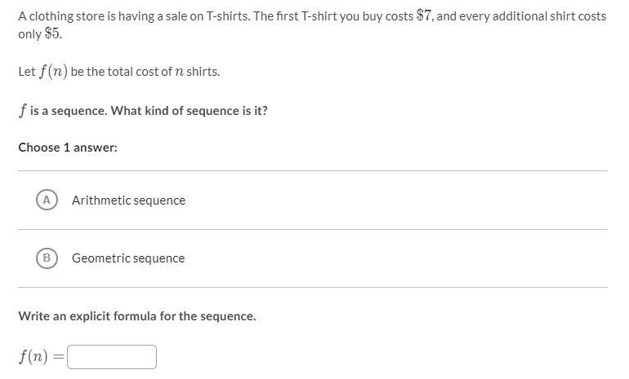Click f(n) in the "Let f(n)" sentence
629x379 pixels.
[53, 72]
